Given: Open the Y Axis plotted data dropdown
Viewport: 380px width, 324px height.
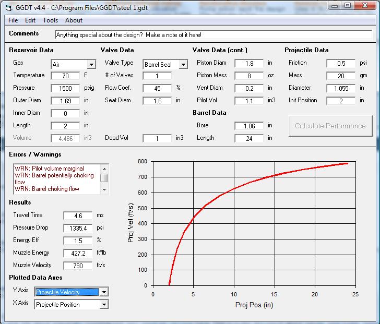Looking at the screenshot, I should [104, 292].
